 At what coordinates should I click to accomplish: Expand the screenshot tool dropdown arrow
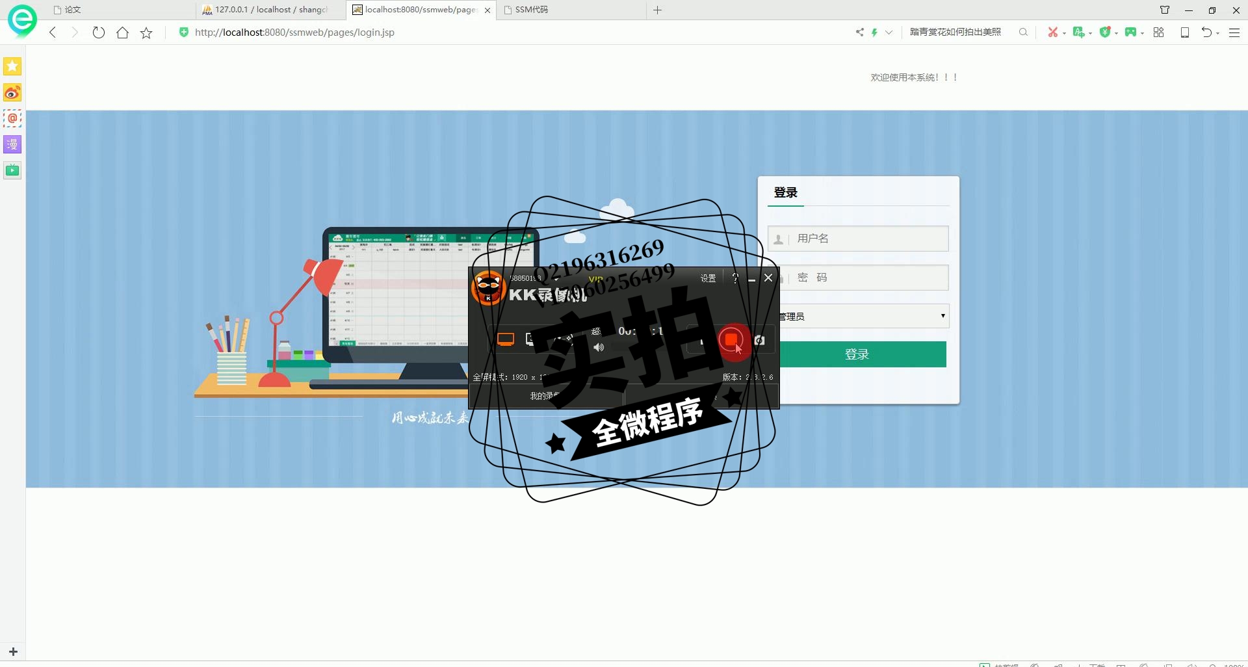[1064, 33]
